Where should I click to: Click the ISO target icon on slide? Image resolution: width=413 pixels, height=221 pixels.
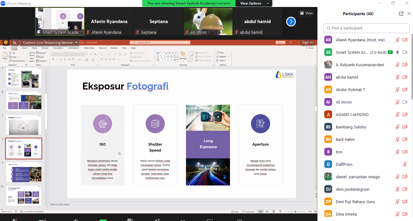(x=103, y=124)
